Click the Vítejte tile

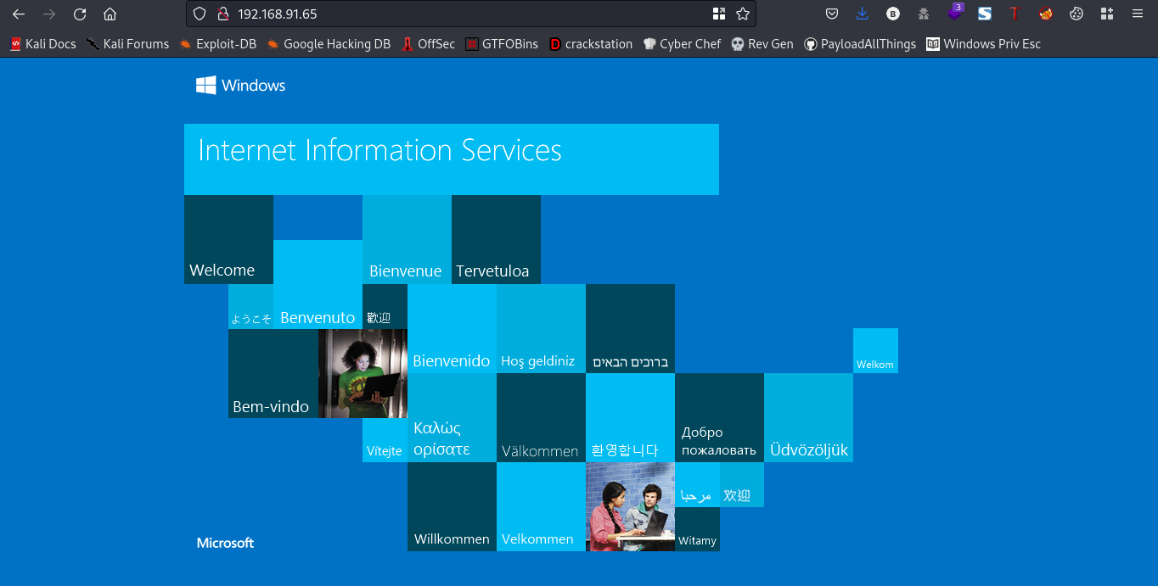[385, 440]
